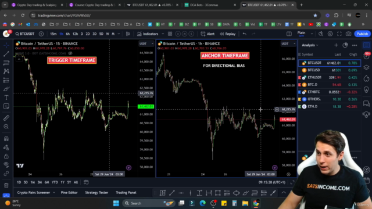Open the BTCUSDT symbol search

pos(25,34)
